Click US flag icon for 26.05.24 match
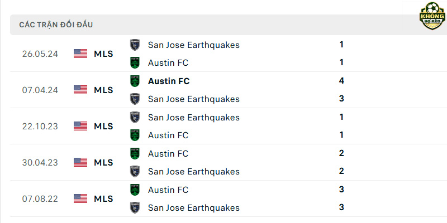The width and height of the screenshot is (447, 223). coord(80,54)
